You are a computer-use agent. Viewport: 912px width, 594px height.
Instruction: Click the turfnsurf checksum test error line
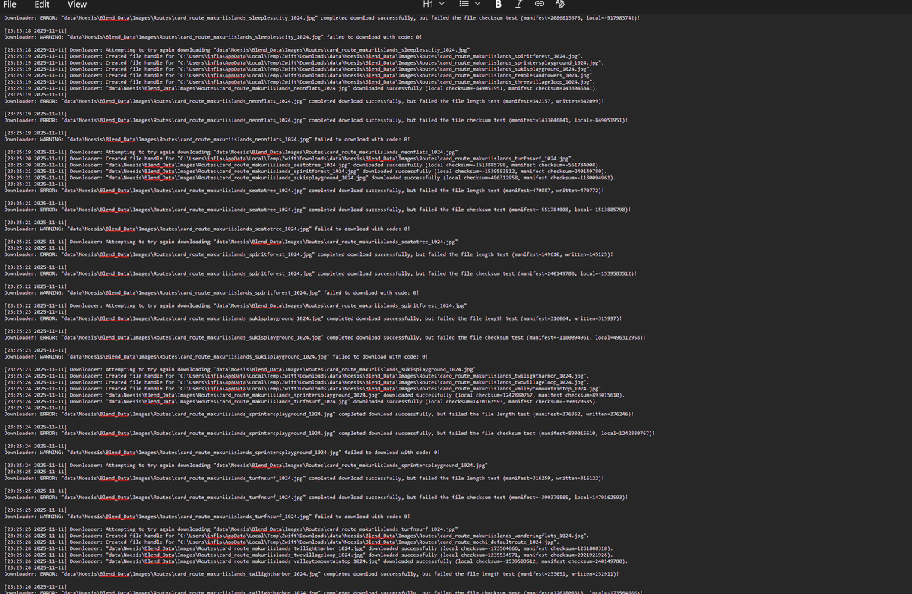[x=316, y=497]
